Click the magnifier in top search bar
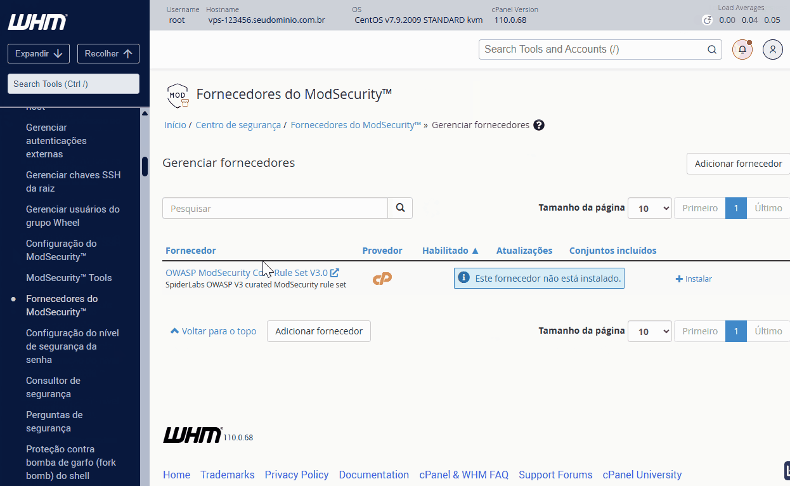 (713, 49)
